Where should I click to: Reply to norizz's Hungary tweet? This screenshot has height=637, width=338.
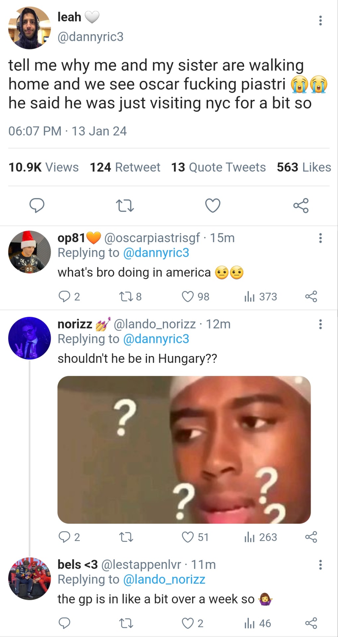coord(64,537)
